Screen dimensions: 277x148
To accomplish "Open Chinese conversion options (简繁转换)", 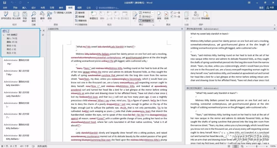I will point(81,21).
